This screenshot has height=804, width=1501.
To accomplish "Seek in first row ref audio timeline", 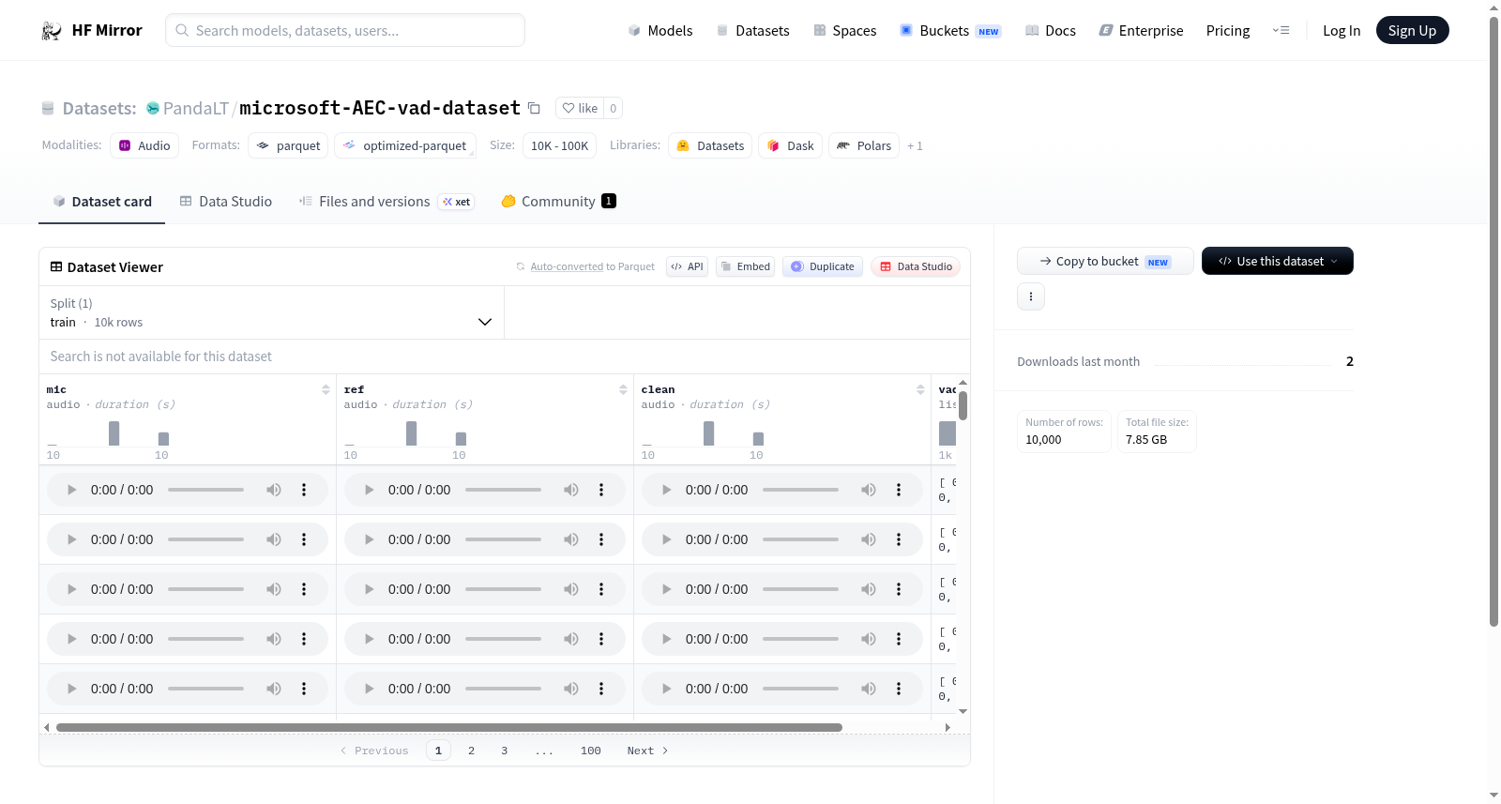I will [x=503, y=490].
